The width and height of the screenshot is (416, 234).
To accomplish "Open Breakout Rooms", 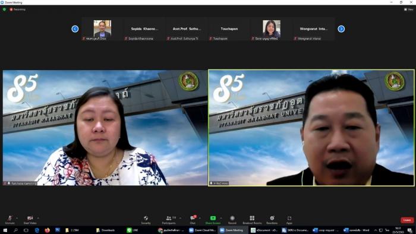I will pyautogui.click(x=252, y=220).
